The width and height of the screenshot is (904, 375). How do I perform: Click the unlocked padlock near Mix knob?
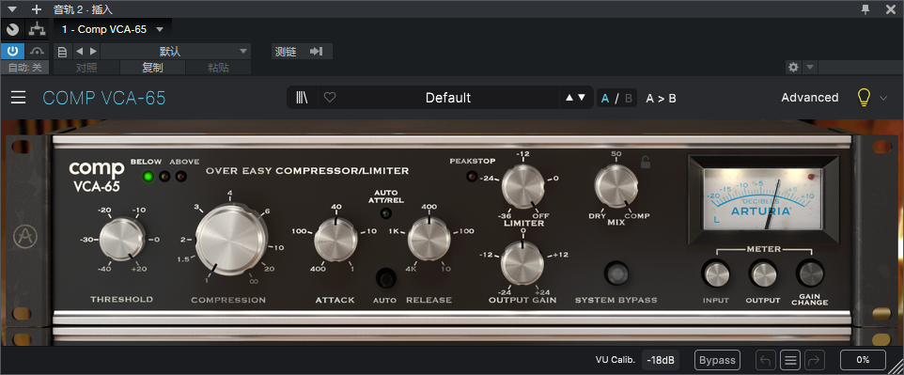646,163
